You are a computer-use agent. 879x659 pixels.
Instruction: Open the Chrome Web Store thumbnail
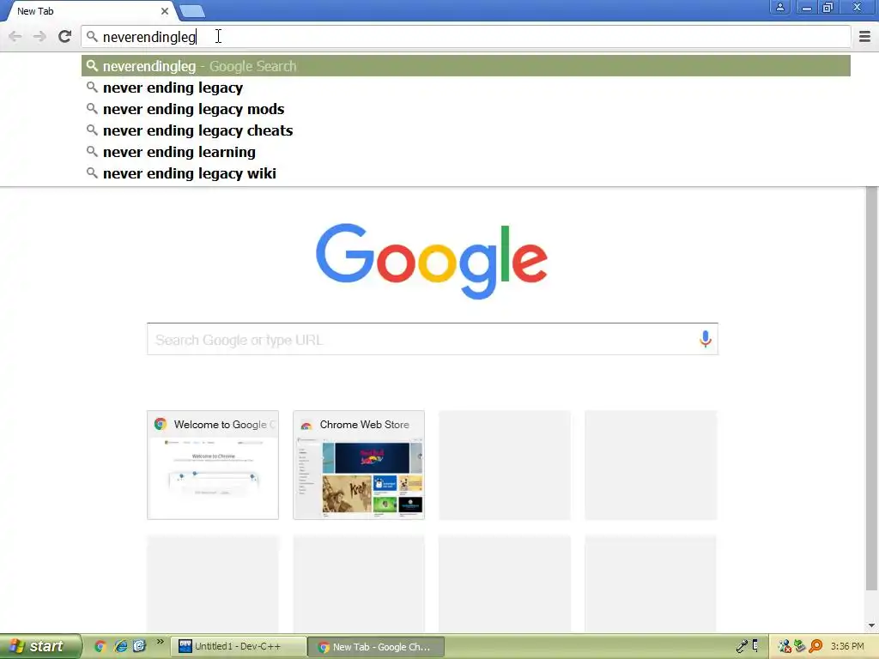pos(359,465)
